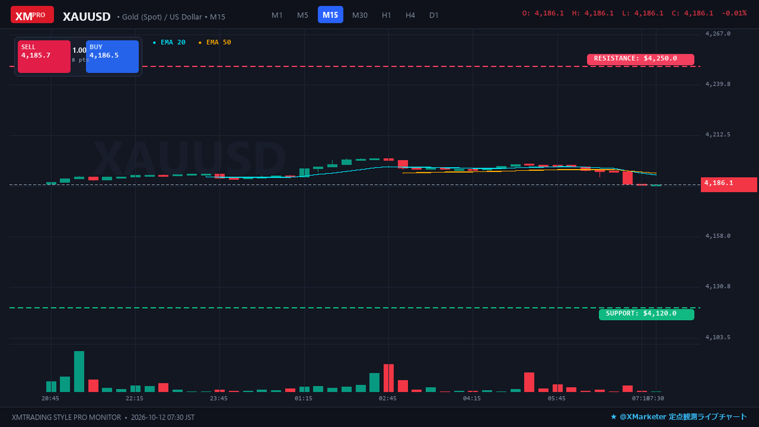Click the XAUUSD symbol title
The height and width of the screenshot is (427, 759).
87,16
